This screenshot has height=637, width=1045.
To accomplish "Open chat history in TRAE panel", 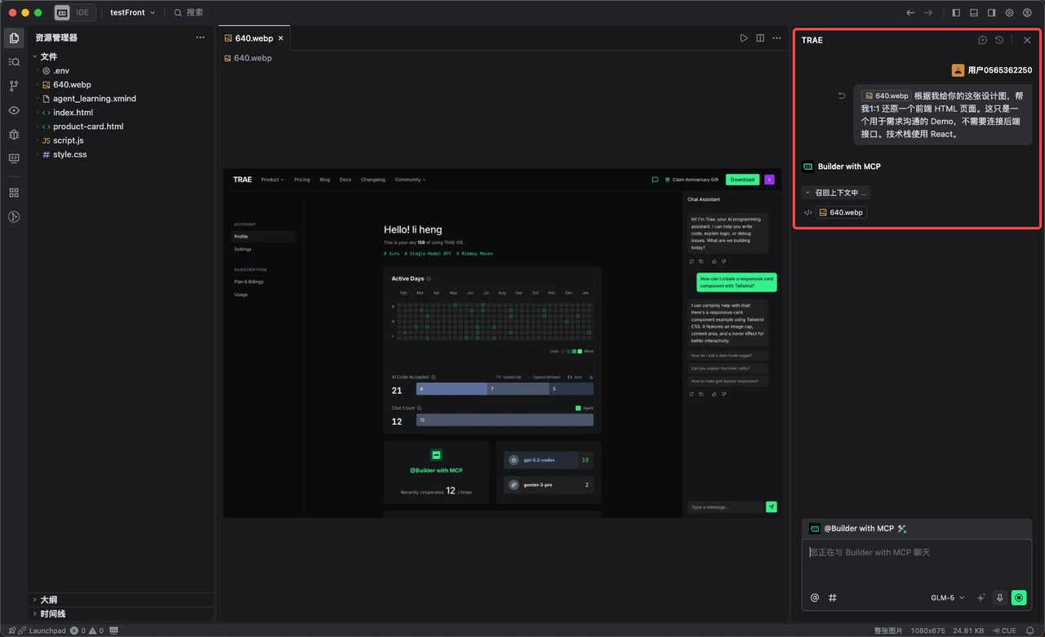I will (999, 40).
